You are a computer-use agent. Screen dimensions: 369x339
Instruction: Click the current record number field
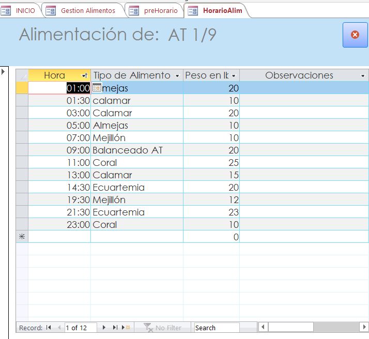[81, 328]
